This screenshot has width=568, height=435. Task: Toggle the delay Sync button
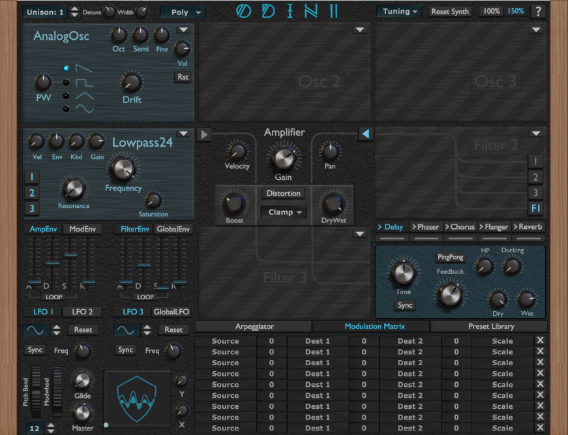[x=404, y=305]
